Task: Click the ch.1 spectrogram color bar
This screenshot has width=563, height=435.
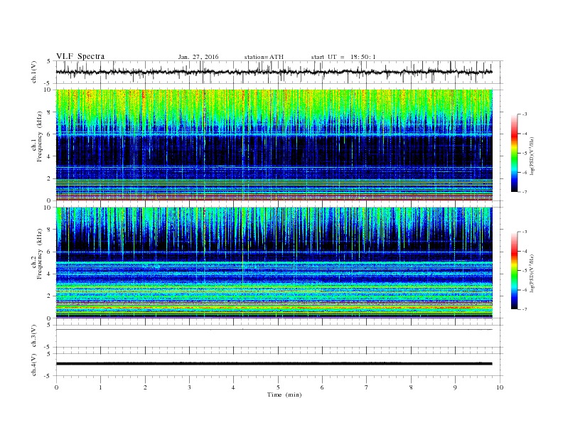Action: tap(514, 154)
